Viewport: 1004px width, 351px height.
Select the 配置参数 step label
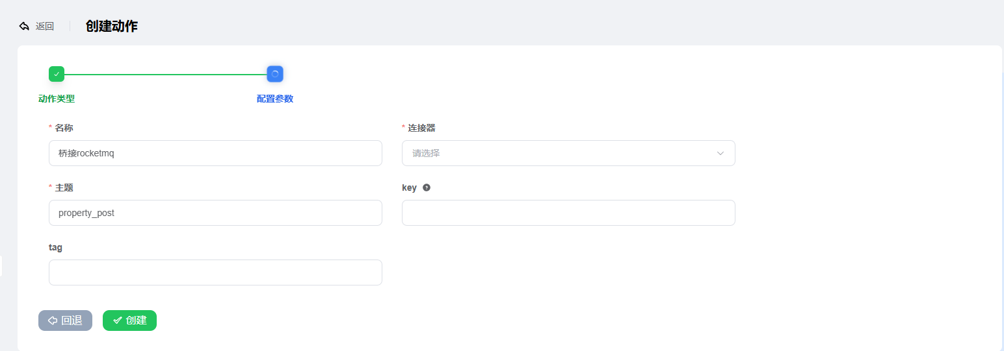pyautogui.click(x=275, y=99)
